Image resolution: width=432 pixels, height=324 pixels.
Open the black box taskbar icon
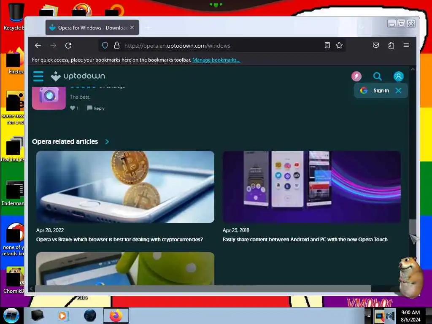(x=38, y=316)
